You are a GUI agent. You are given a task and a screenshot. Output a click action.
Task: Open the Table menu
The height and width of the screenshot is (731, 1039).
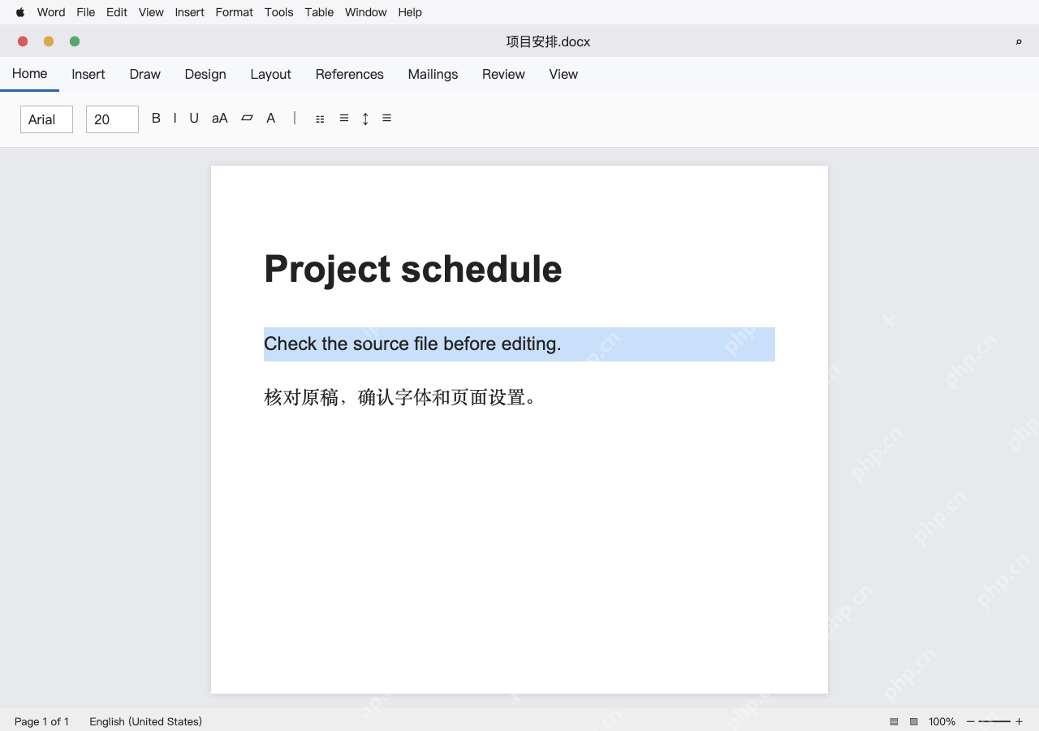319,12
